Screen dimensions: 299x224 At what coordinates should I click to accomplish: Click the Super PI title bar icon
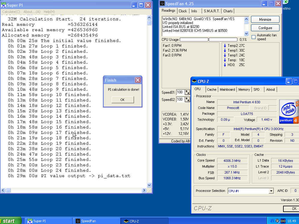(x=3, y=5)
